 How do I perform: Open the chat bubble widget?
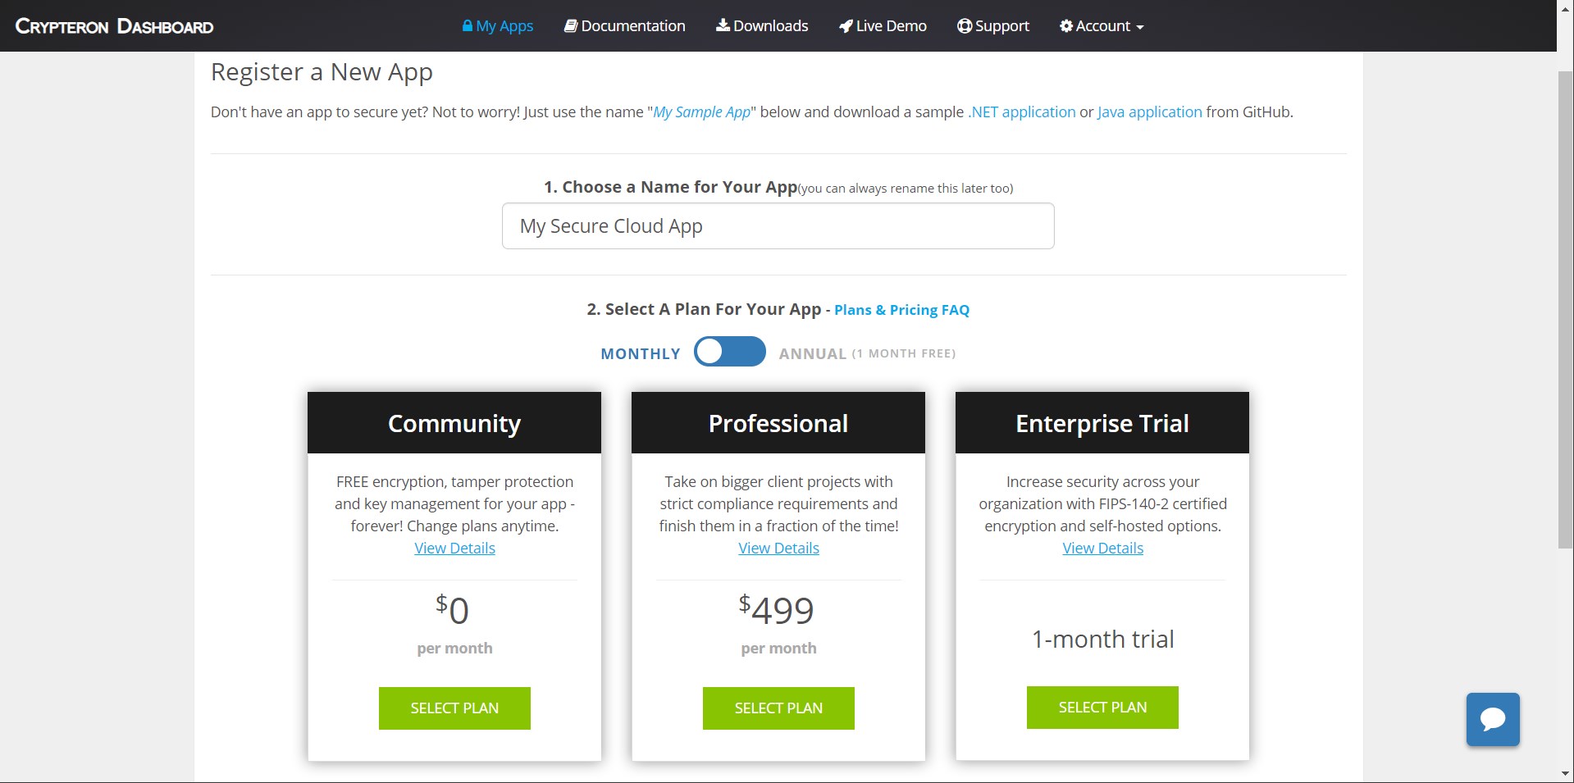point(1493,719)
